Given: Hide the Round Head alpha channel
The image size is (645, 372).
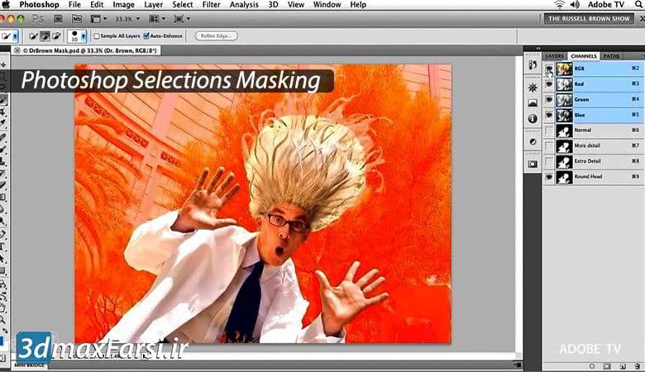Looking at the screenshot, I should [x=549, y=177].
